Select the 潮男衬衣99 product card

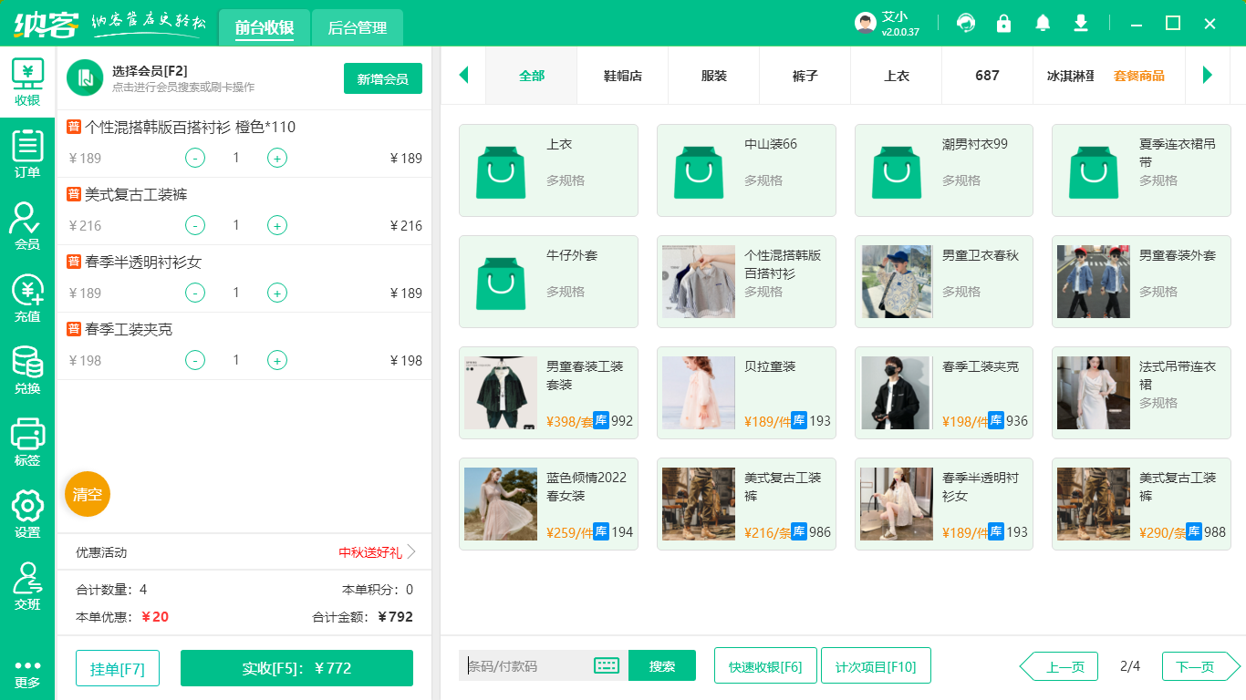point(944,170)
